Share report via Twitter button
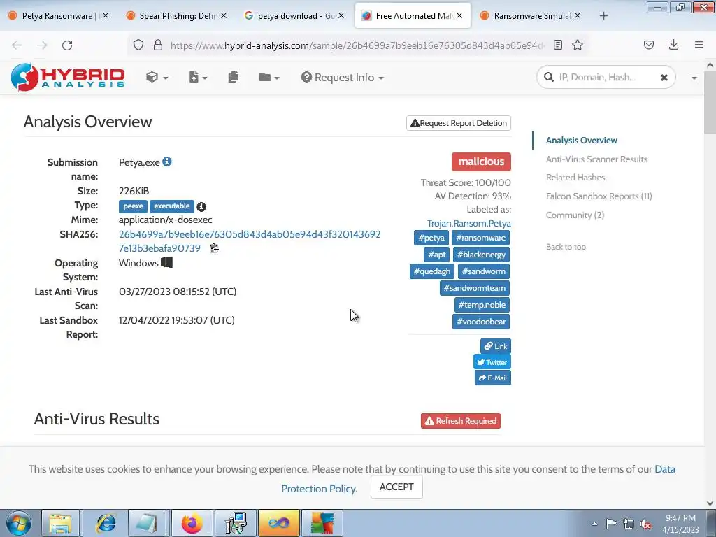This screenshot has width=716, height=537. click(492, 362)
